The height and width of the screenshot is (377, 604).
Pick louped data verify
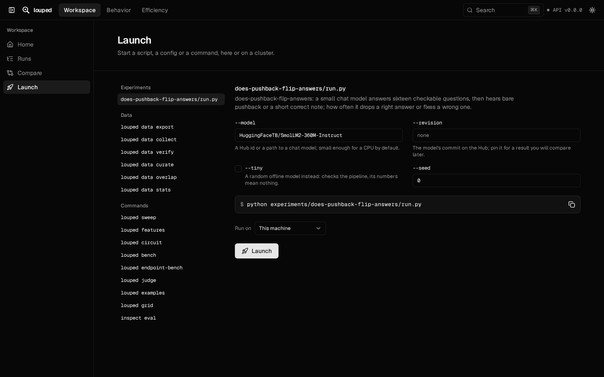[171, 152]
